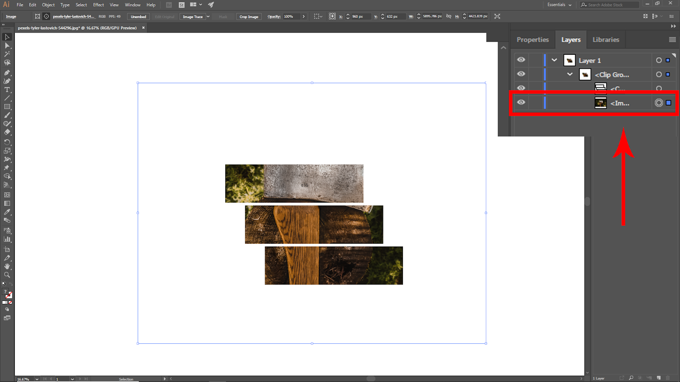680x382 pixels.
Task: Expand the Opacity slider arrow
Action: [303, 17]
